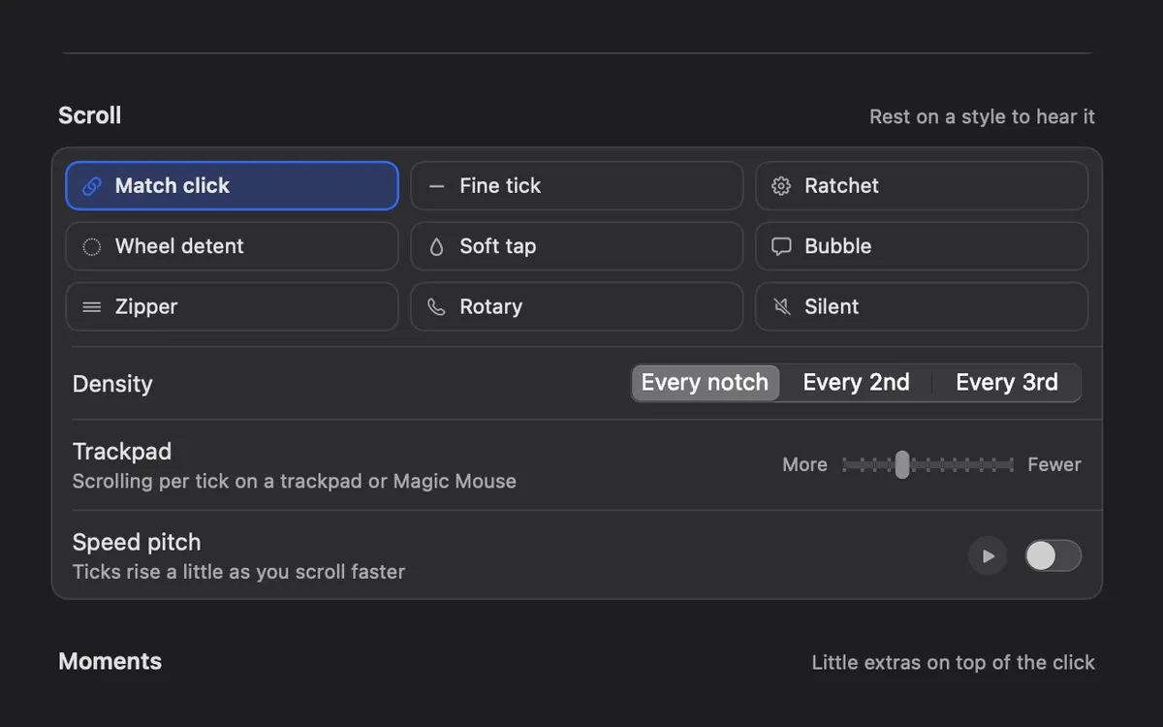
Task: Click "Ticks rise a little" description text
Action: click(x=238, y=572)
